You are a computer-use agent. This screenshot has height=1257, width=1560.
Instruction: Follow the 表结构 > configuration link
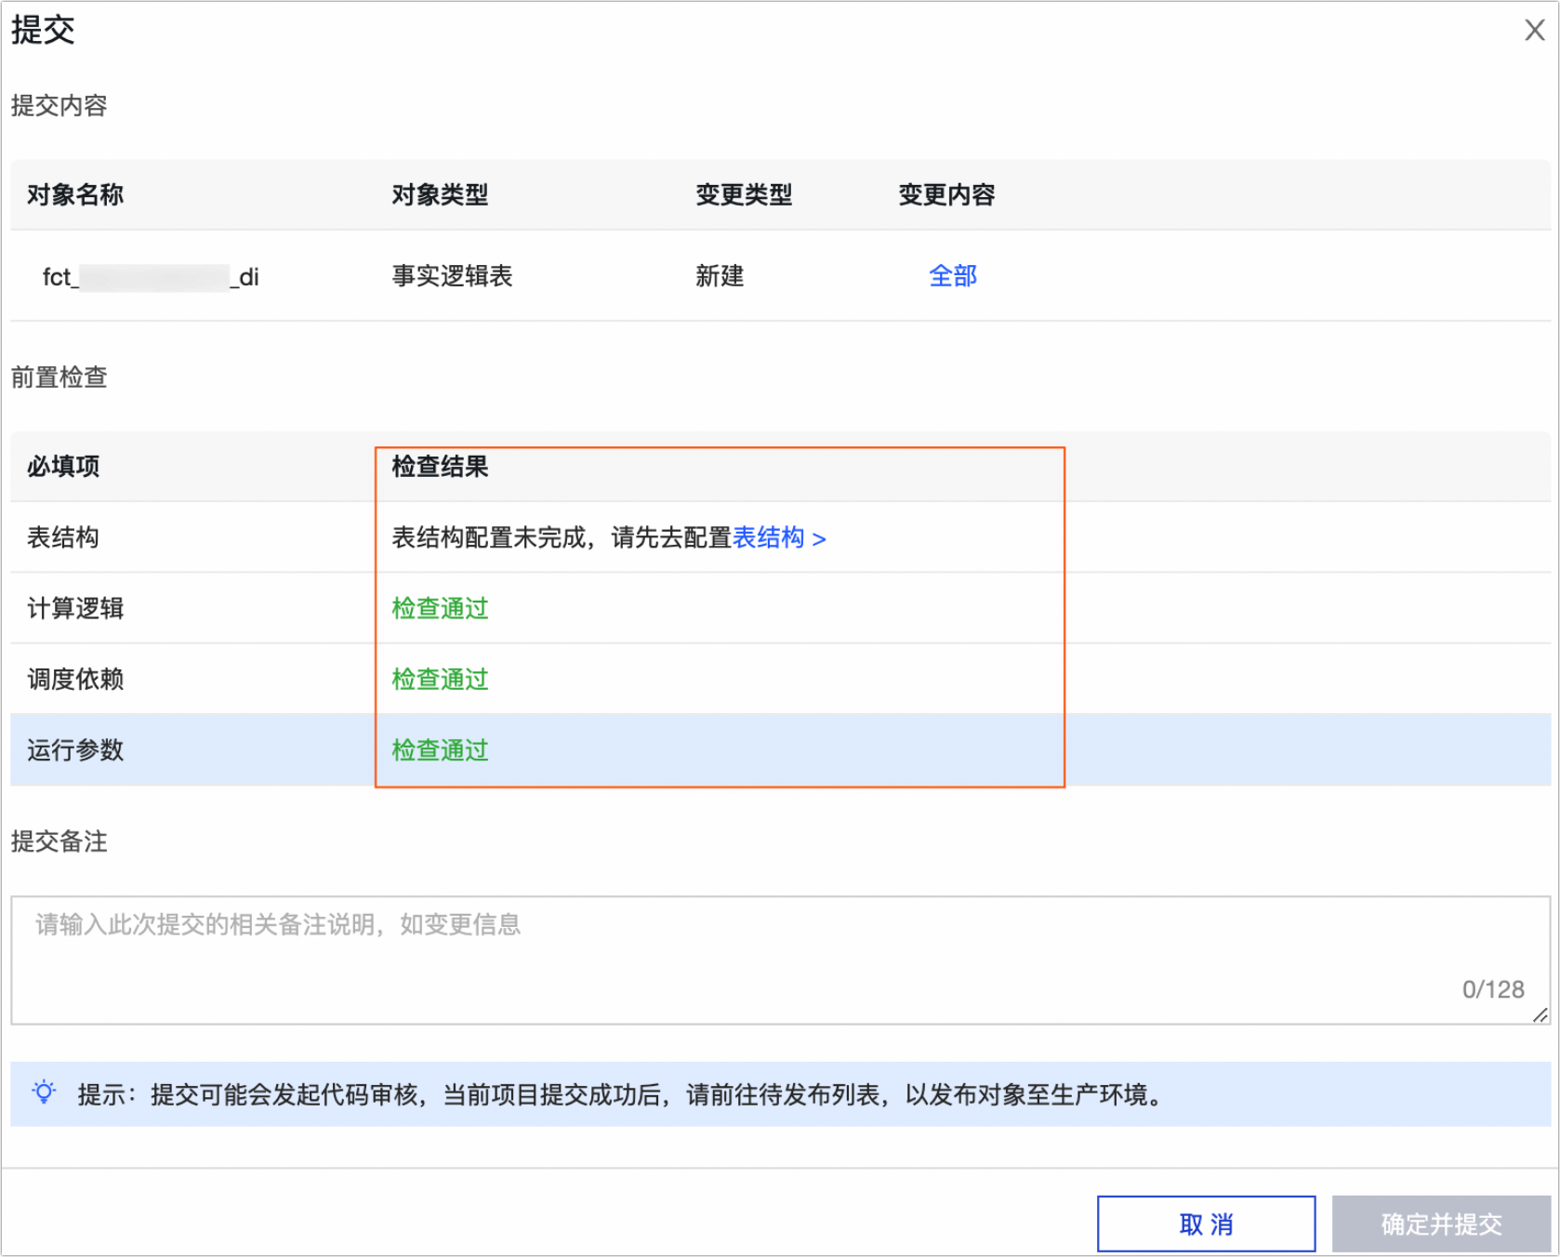click(x=779, y=537)
